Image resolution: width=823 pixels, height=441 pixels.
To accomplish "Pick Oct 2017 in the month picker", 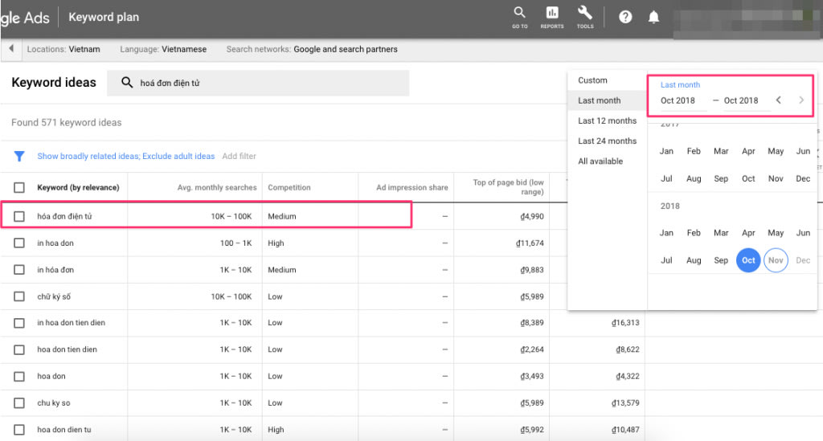I will pyautogui.click(x=748, y=179).
